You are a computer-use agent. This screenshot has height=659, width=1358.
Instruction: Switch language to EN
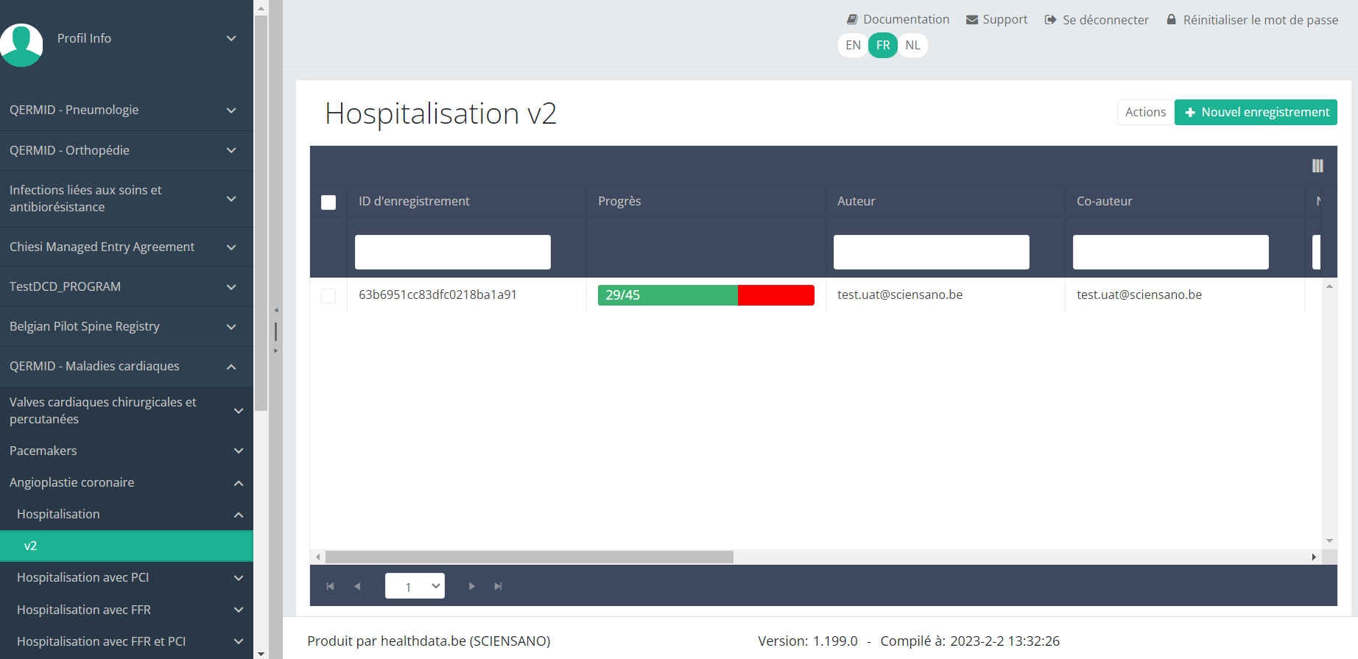(x=853, y=46)
